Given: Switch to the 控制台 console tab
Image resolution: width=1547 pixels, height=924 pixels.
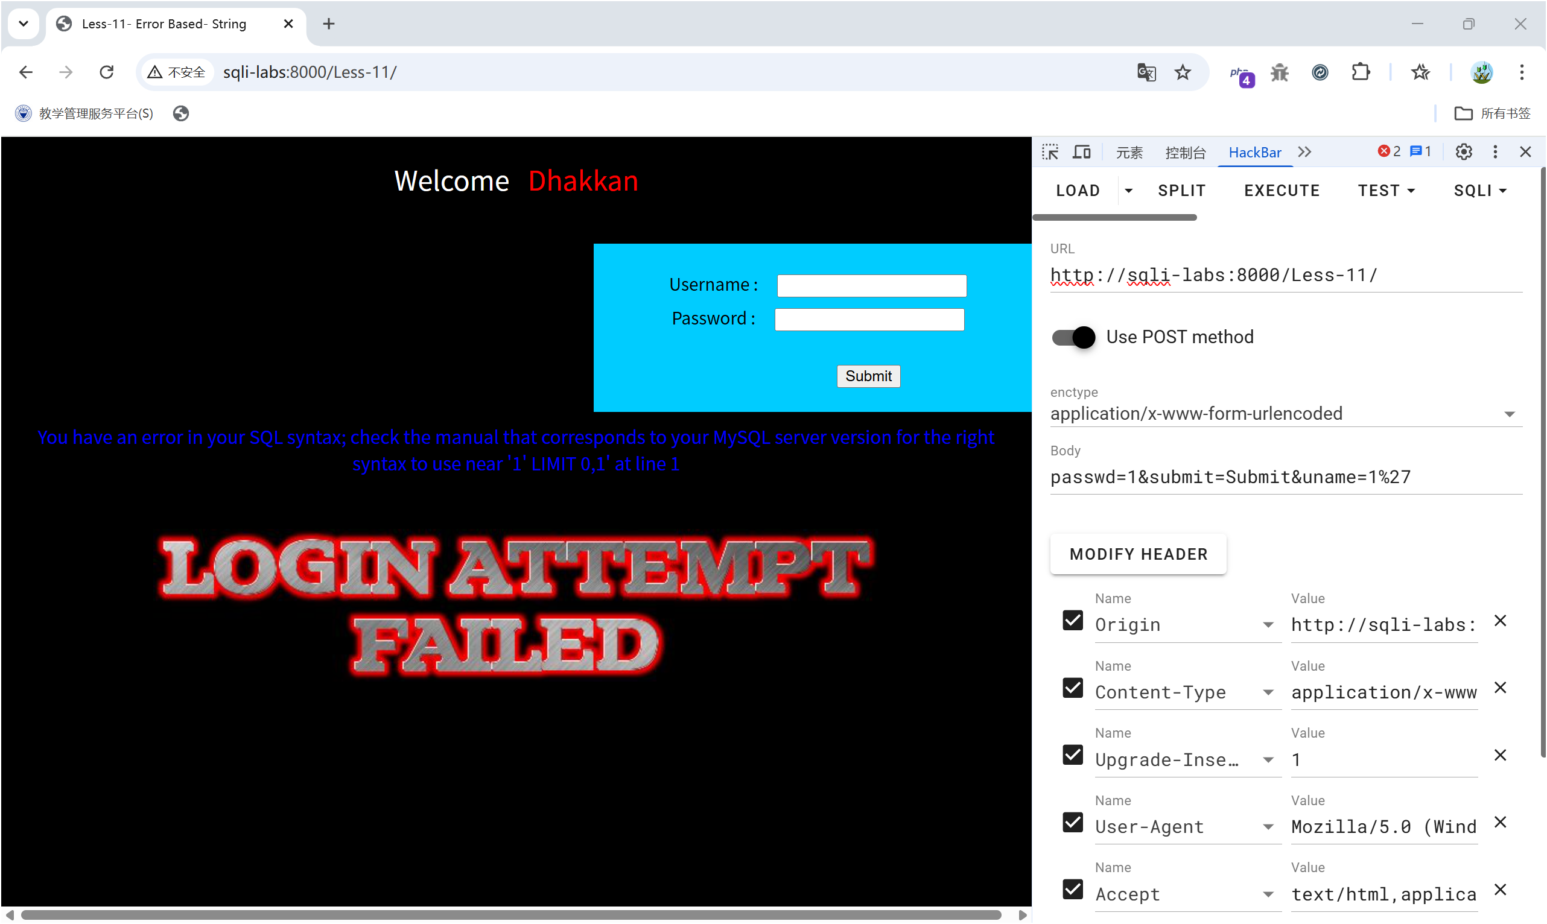Looking at the screenshot, I should click(x=1185, y=153).
